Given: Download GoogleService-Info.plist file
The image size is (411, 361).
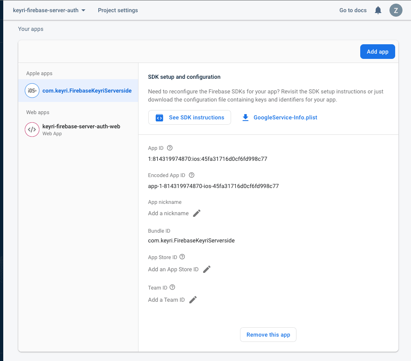Looking at the screenshot, I should point(280,117).
